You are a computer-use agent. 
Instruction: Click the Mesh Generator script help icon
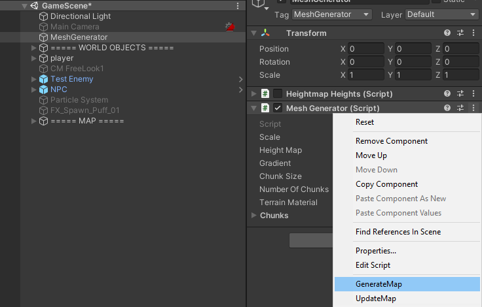point(447,108)
